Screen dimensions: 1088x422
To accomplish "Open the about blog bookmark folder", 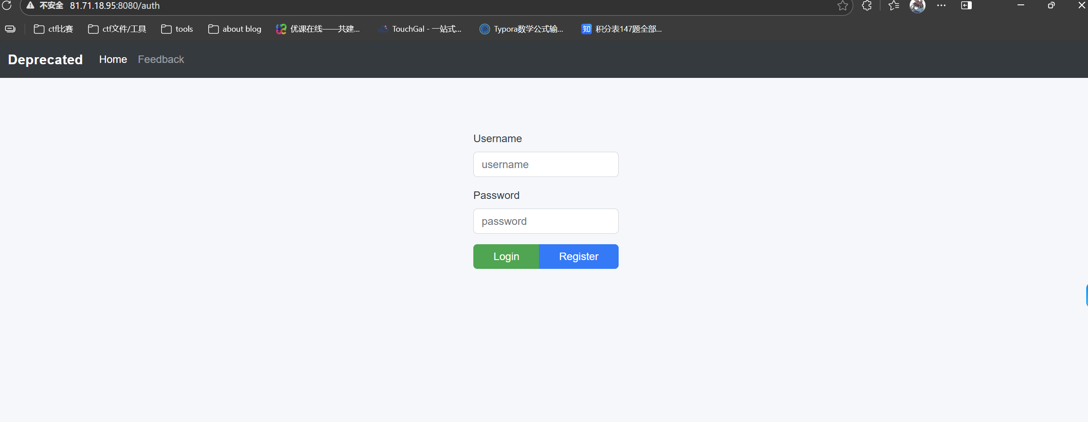I will pyautogui.click(x=235, y=29).
